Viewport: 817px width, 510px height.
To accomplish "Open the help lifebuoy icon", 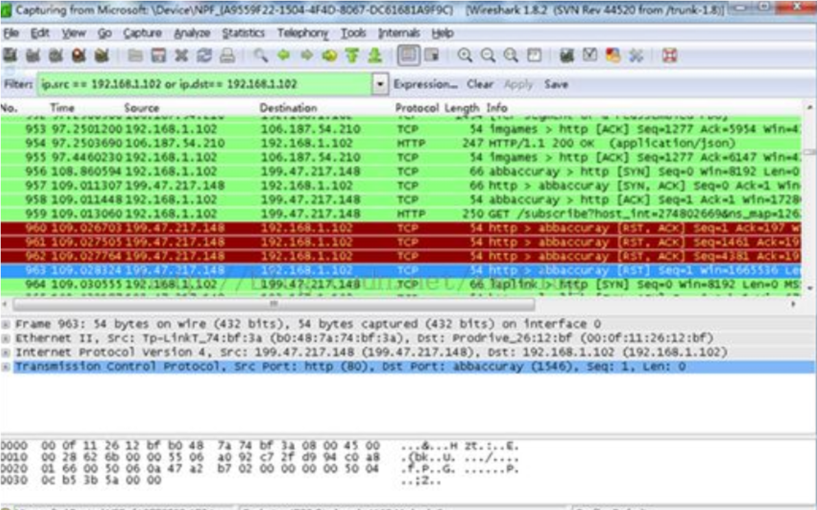I will [x=670, y=55].
